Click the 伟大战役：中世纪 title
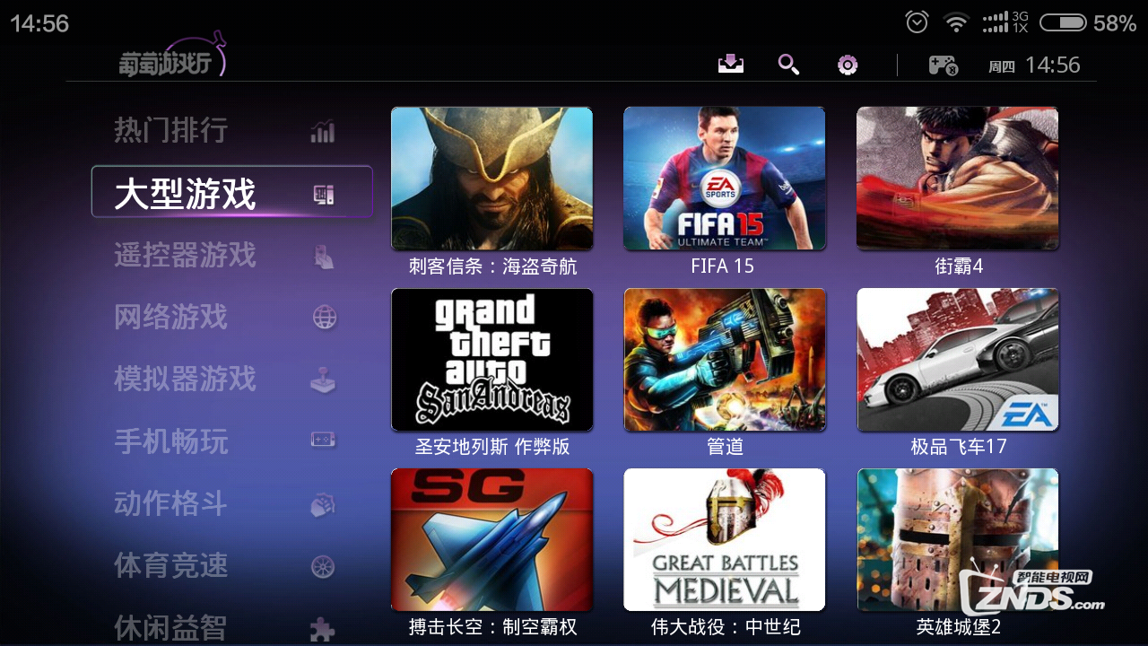 [x=726, y=627]
